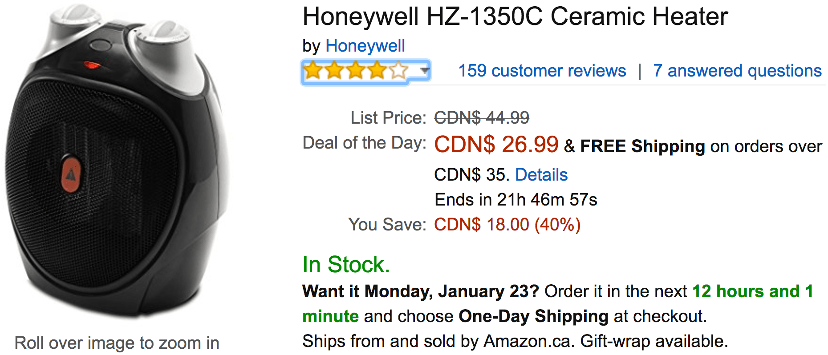Viewport: 828px width, 355px height.
Task: Click the empty fifth rating star
Action: [398, 70]
